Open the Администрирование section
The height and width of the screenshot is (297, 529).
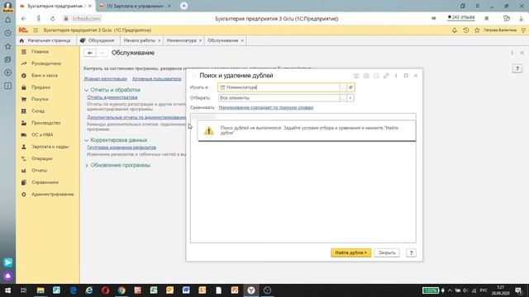(x=52, y=195)
